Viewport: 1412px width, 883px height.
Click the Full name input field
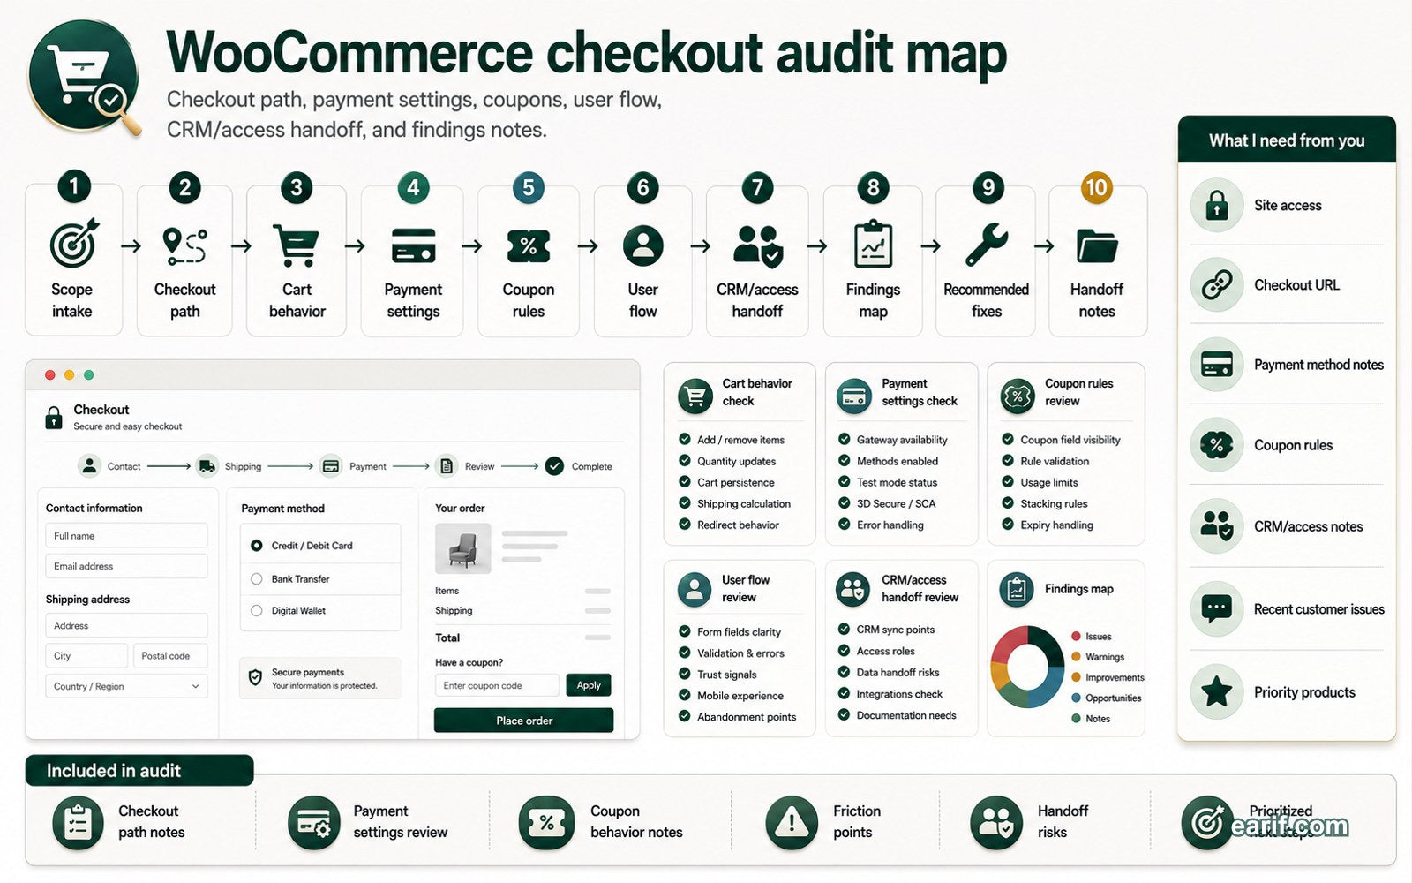(x=126, y=535)
